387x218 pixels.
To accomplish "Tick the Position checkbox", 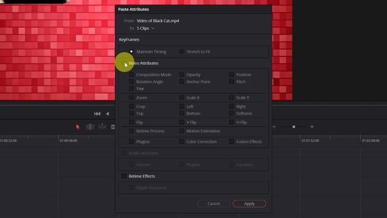I will [231, 74].
